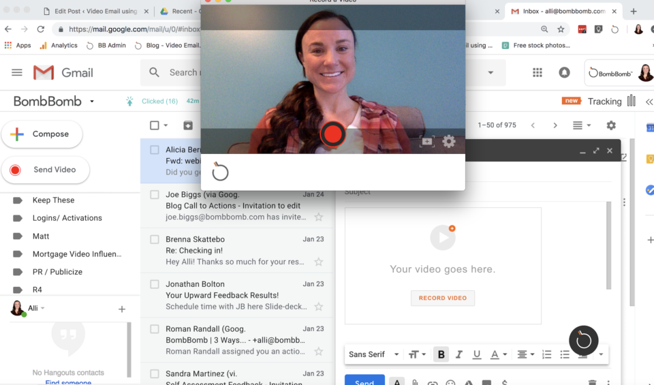The image size is (654, 385).
Task: Go to newer messages arrow
Action: click(x=533, y=125)
